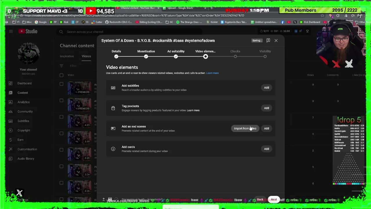Go to the Details step
This screenshot has width=371, height=209.
click(x=116, y=54)
